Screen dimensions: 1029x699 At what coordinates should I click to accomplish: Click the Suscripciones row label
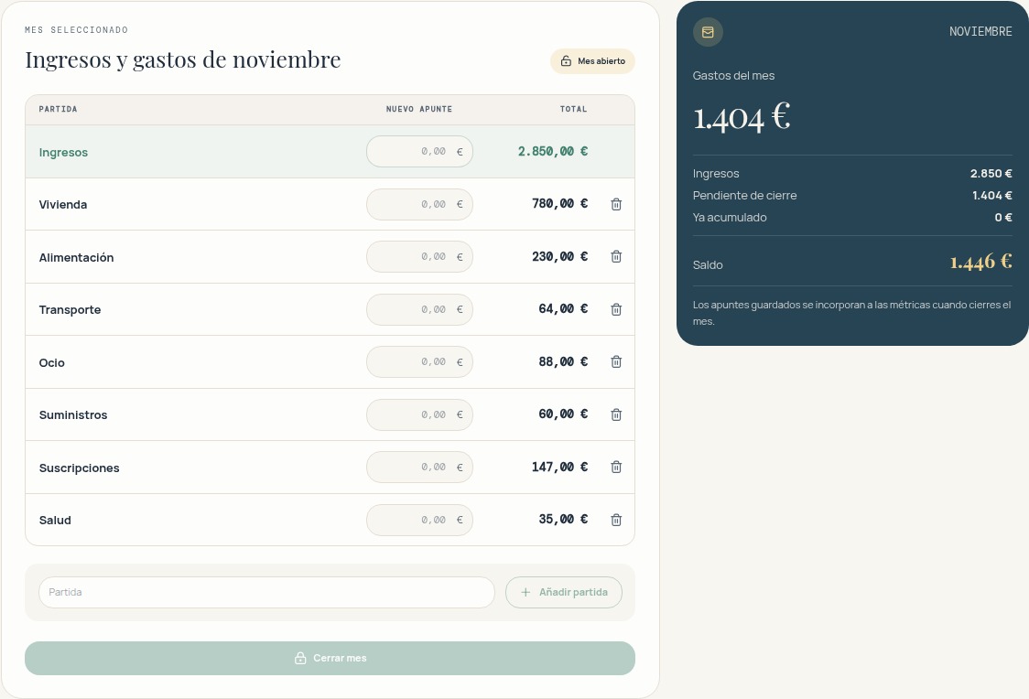tap(79, 468)
